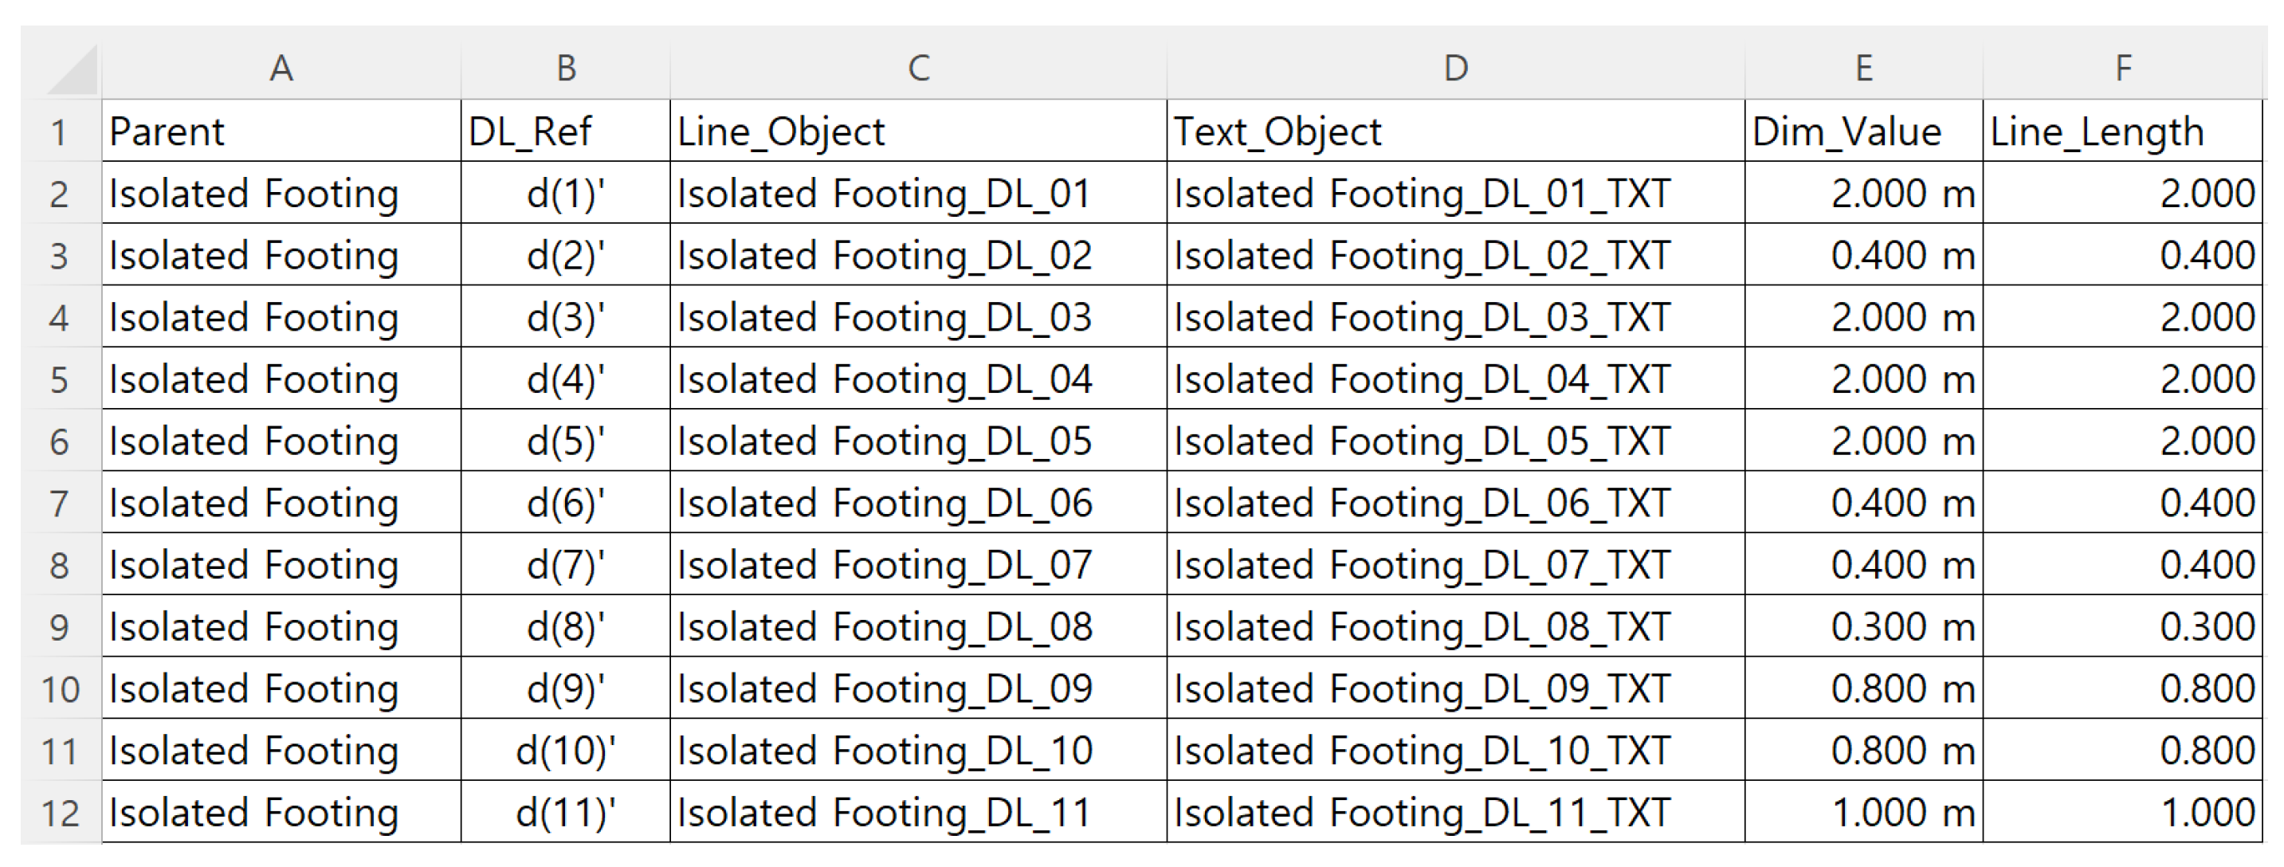Click the Text_Object header cell
Screen dimensions: 2284x867
click(1455, 132)
